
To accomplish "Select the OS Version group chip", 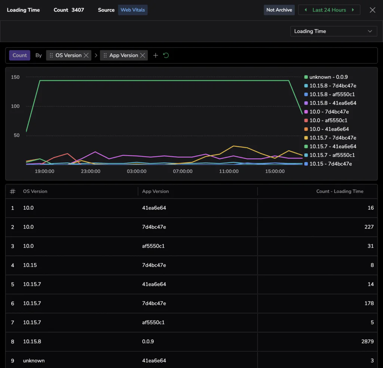I will tap(68, 55).
